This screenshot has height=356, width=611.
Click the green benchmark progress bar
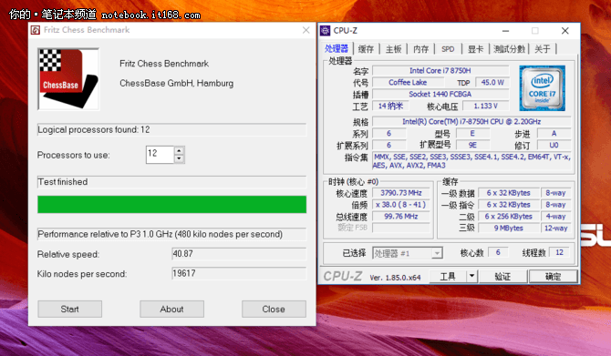coord(171,204)
